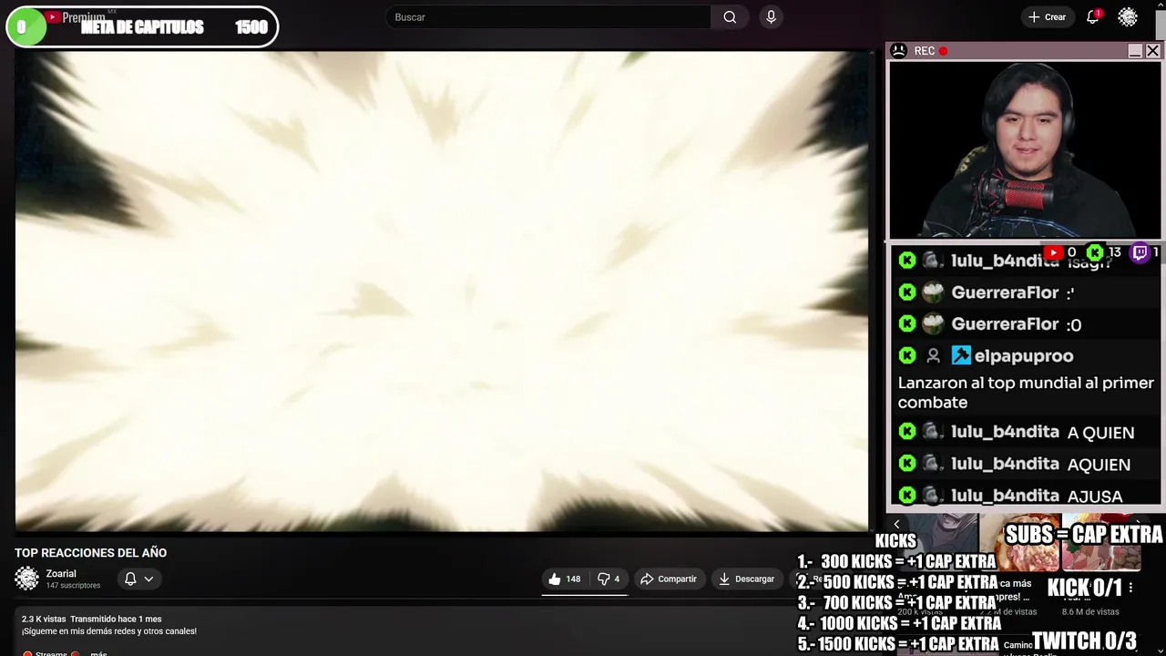Click the previous chips left arrow
Viewport: 1166px width, 656px height.
coord(896,524)
